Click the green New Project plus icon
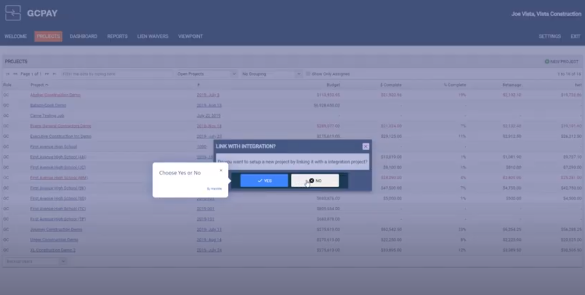 (547, 62)
